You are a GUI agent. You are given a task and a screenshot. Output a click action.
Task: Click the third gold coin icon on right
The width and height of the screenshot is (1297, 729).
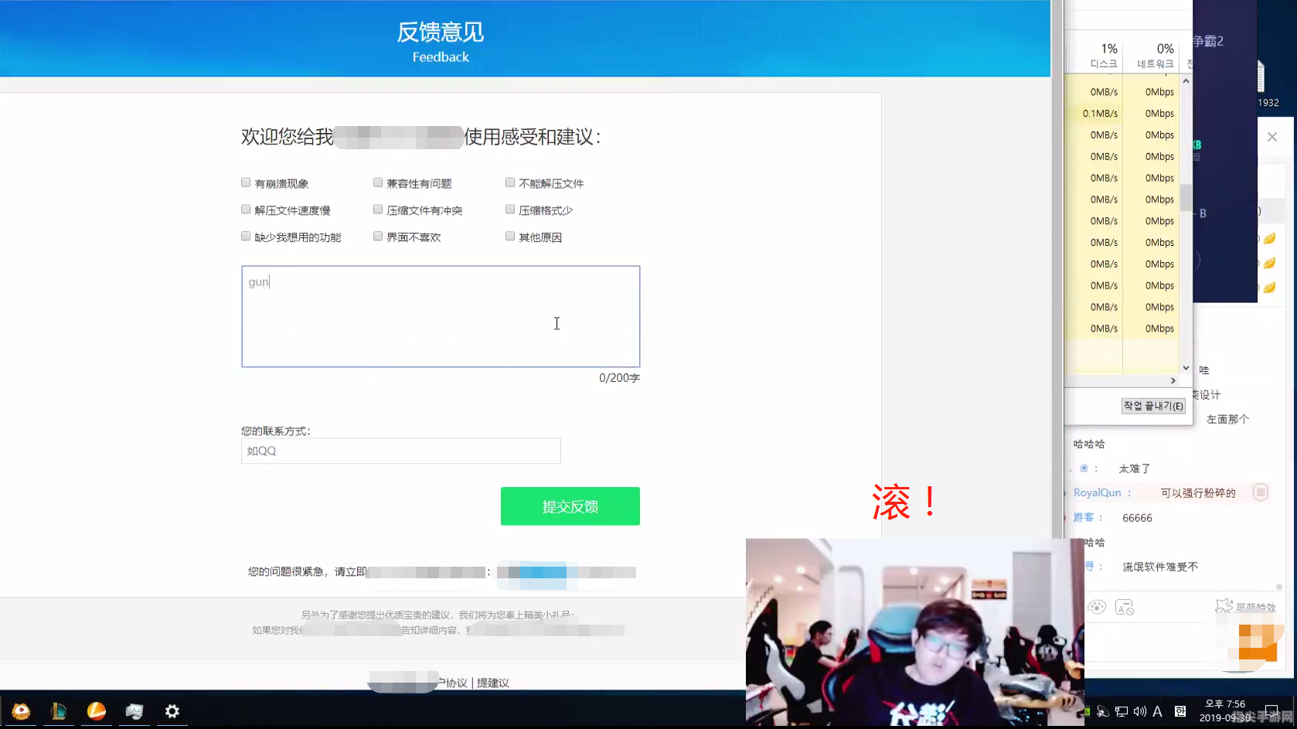click(x=1269, y=288)
